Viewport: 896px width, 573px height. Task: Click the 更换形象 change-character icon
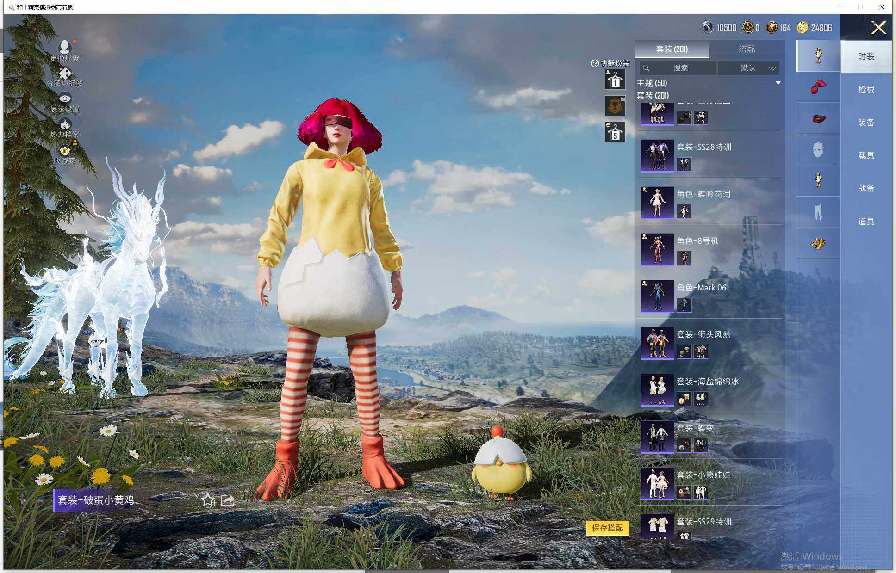(x=65, y=47)
